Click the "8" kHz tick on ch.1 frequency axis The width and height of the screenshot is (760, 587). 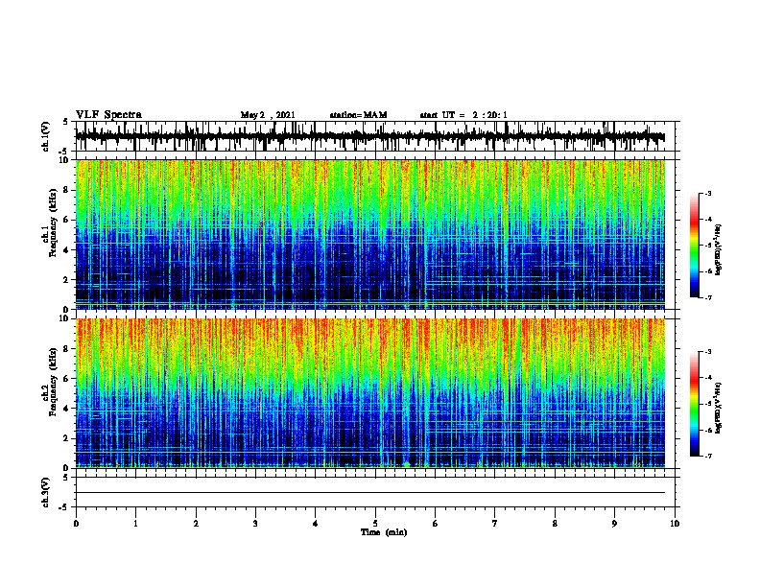click(66, 190)
